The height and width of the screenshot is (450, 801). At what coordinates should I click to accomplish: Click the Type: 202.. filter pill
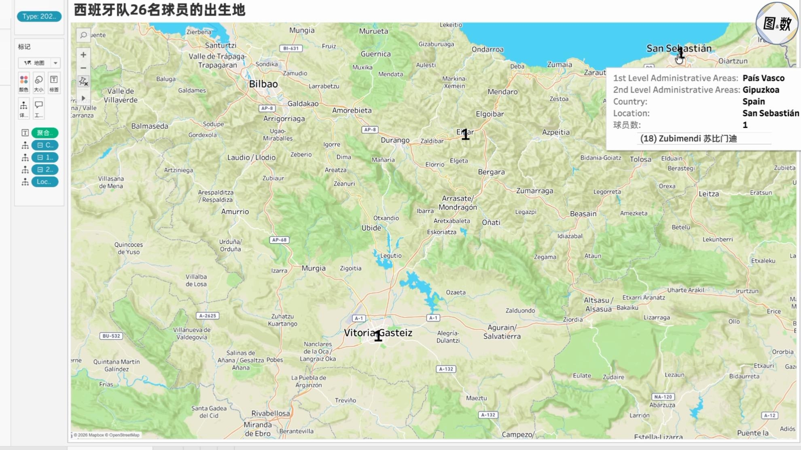[39, 17]
